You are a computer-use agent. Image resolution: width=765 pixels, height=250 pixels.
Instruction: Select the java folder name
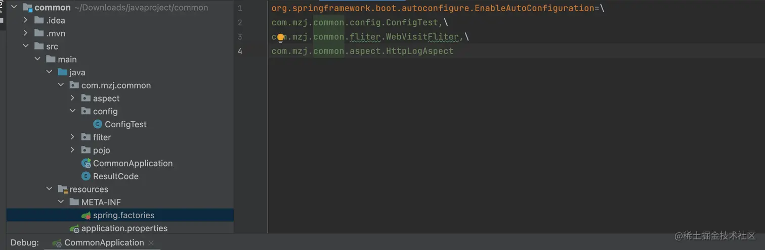tap(77, 72)
